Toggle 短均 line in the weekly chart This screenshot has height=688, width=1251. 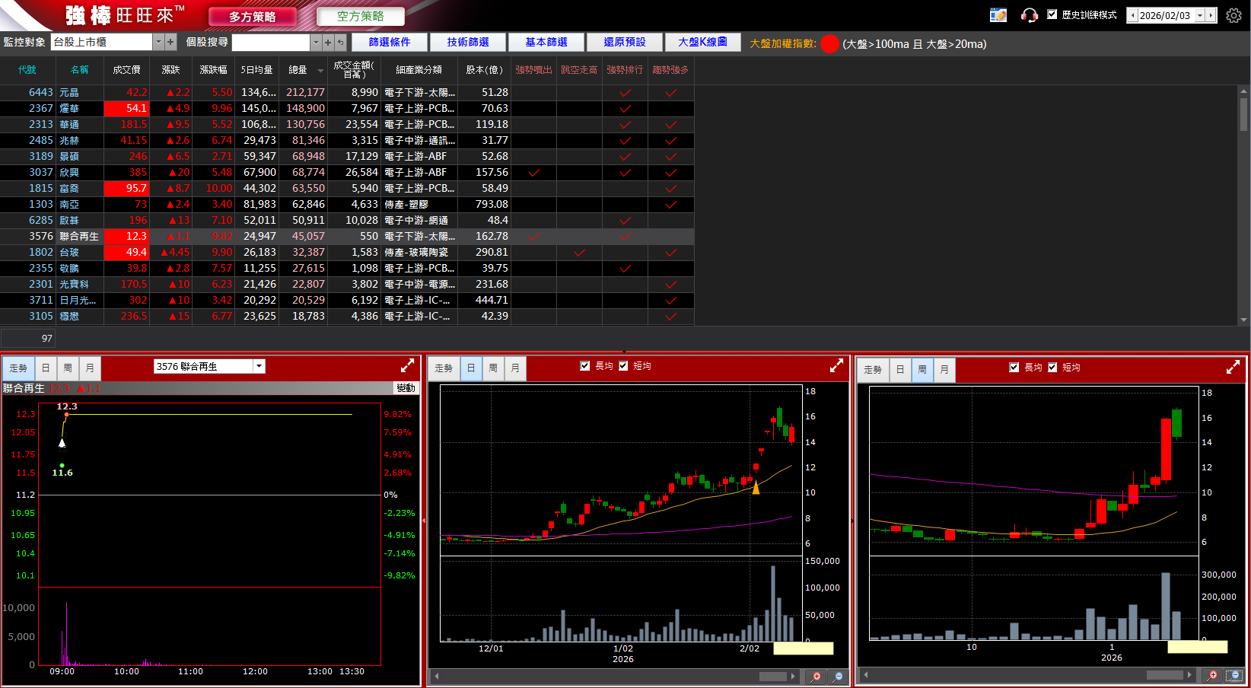point(1052,368)
